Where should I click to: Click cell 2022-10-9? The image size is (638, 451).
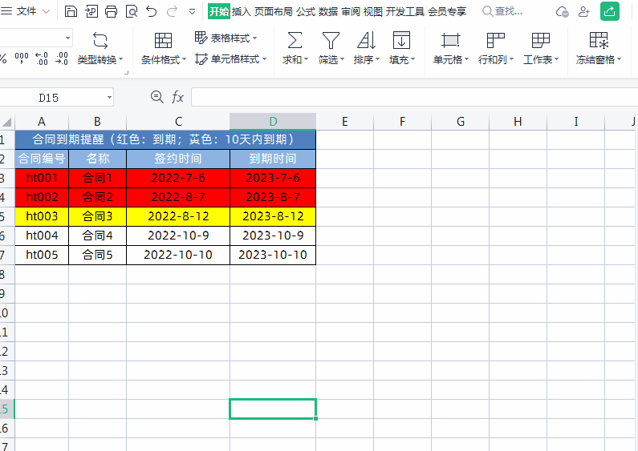[x=178, y=236]
